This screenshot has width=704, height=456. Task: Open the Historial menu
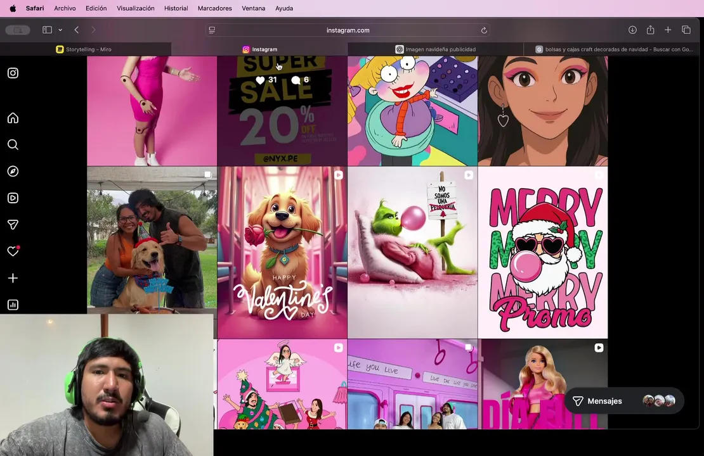click(176, 8)
